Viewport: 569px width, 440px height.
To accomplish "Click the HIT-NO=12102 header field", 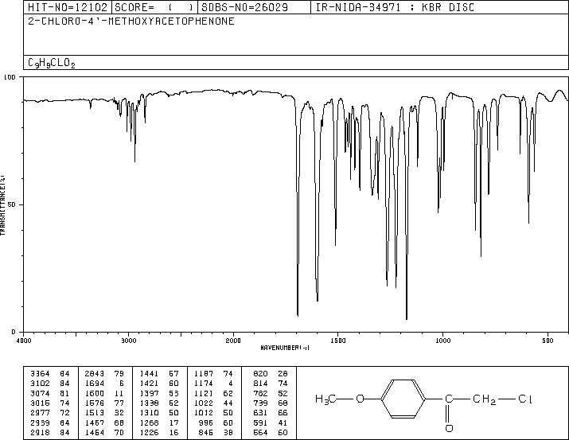I will (x=68, y=7).
